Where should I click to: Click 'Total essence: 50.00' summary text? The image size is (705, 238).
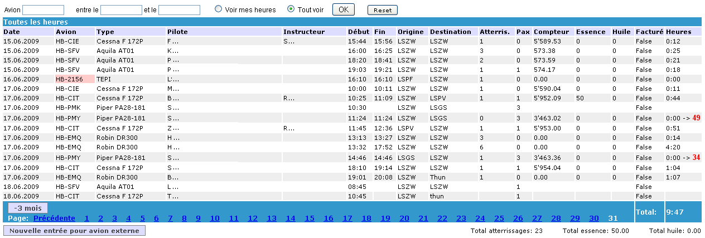(596, 231)
